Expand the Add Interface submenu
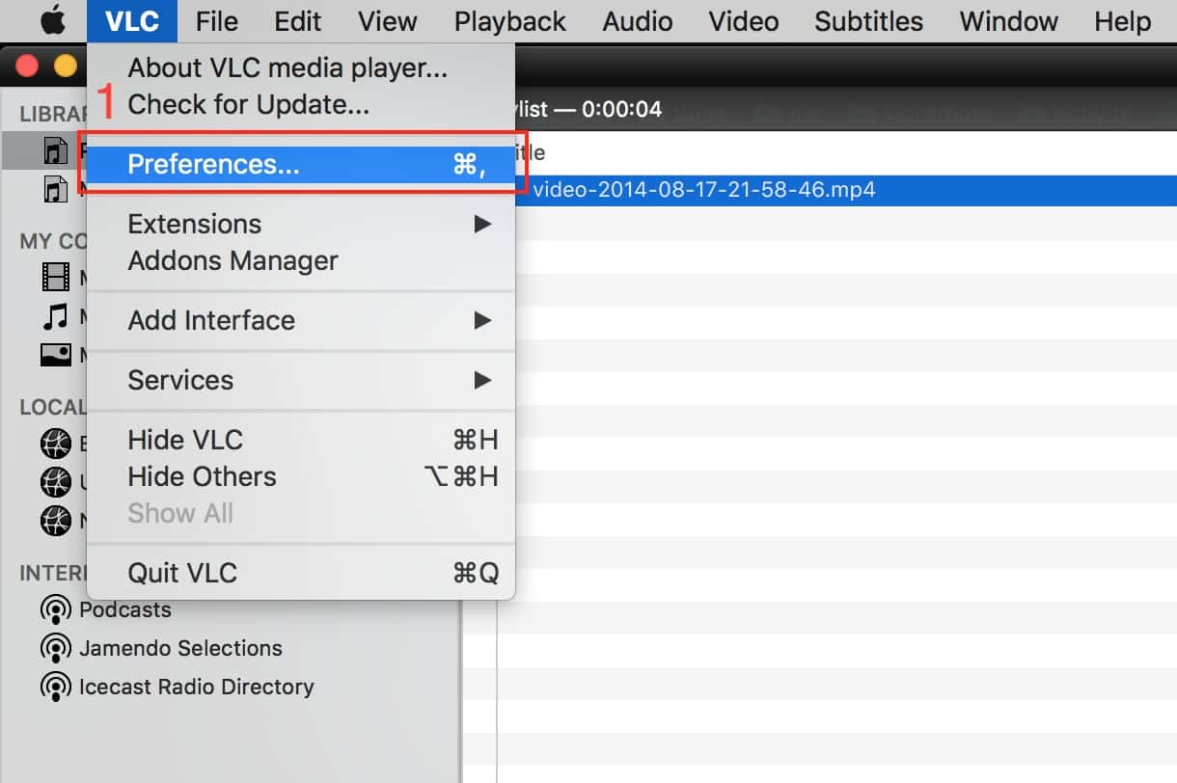Viewport: 1177px width, 783px height. pos(301,320)
